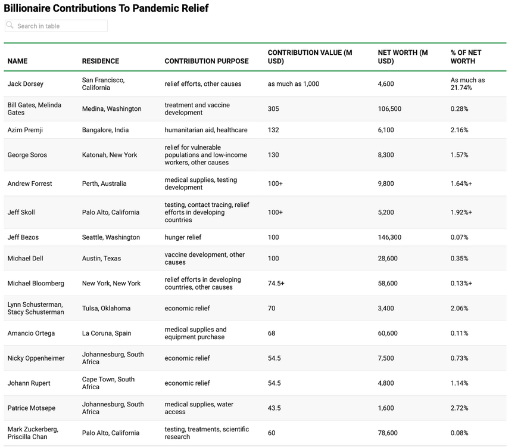Click George Soros's contribution purpose text
Image resolution: width=524 pixels, height=447 pixels.
pyautogui.click(x=205, y=155)
